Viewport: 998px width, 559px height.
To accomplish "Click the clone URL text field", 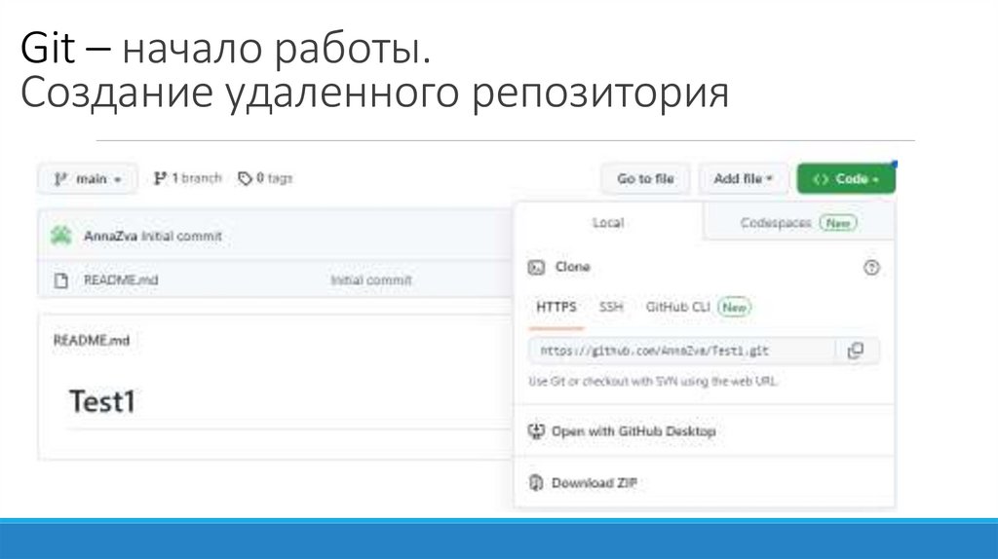I will [681, 351].
